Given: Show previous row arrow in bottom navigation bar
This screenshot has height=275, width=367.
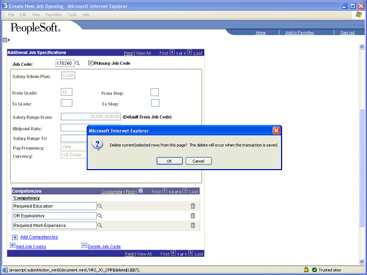Looking at the screenshot, I should tap(173, 253).
